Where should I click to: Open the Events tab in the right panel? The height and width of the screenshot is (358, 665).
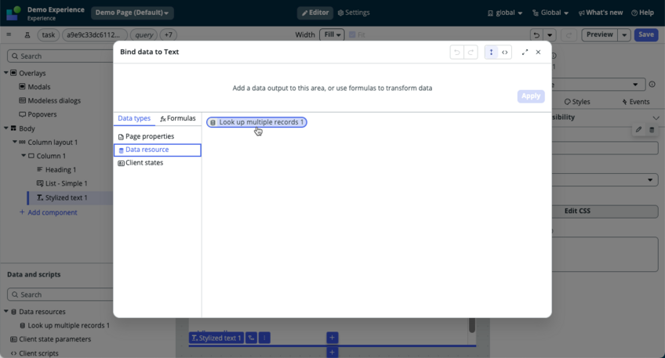point(636,102)
